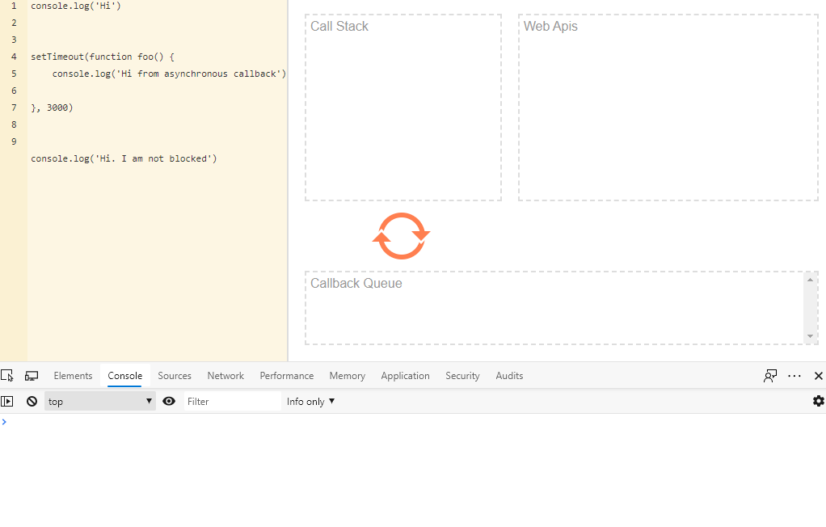Image resolution: width=826 pixels, height=527 pixels.
Task: Open the customize DevTools three-dot menu
Action: [794, 375]
